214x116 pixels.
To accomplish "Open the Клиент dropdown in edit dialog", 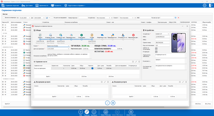I will 69,46.
